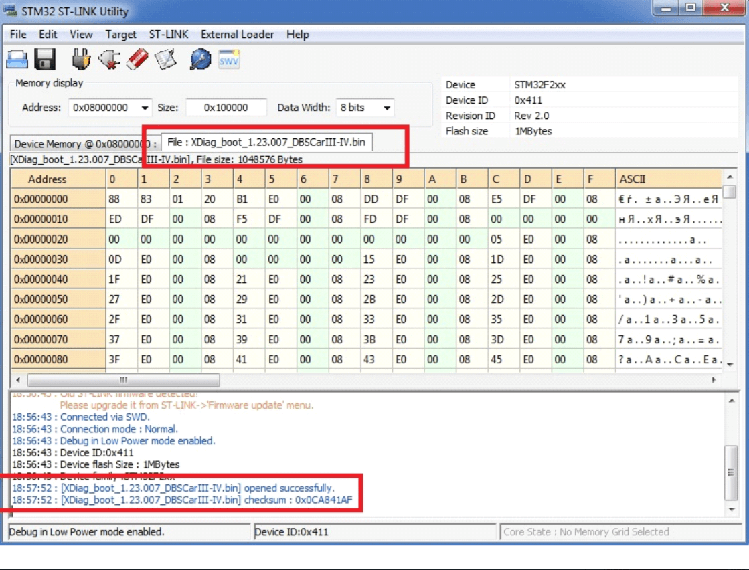Switch to the Device Memory tab
Image resolution: width=749 pixels, height=570 pixels.
[x=85, y=144]
